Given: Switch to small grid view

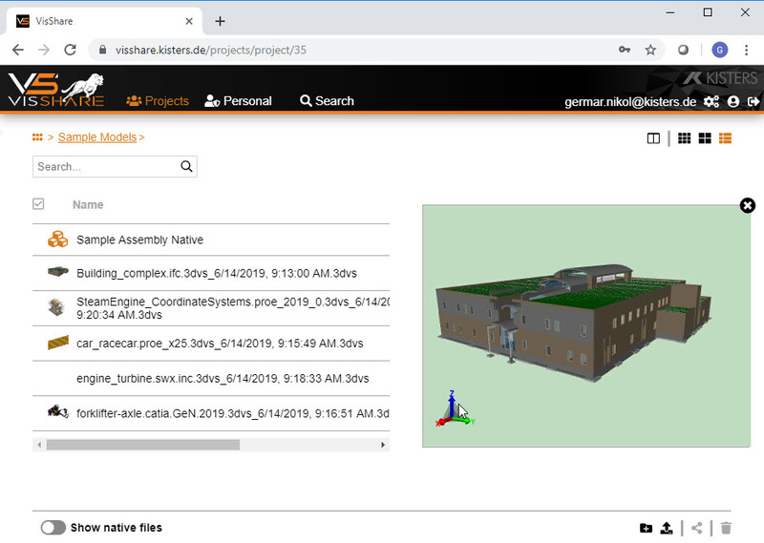Looking at the screenshot, I should click(685, 138).
